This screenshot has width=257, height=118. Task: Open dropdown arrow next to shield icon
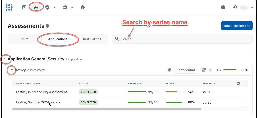(x=55, y=7)
